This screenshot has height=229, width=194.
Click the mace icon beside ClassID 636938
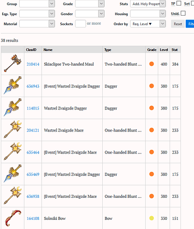click(12, 196)
